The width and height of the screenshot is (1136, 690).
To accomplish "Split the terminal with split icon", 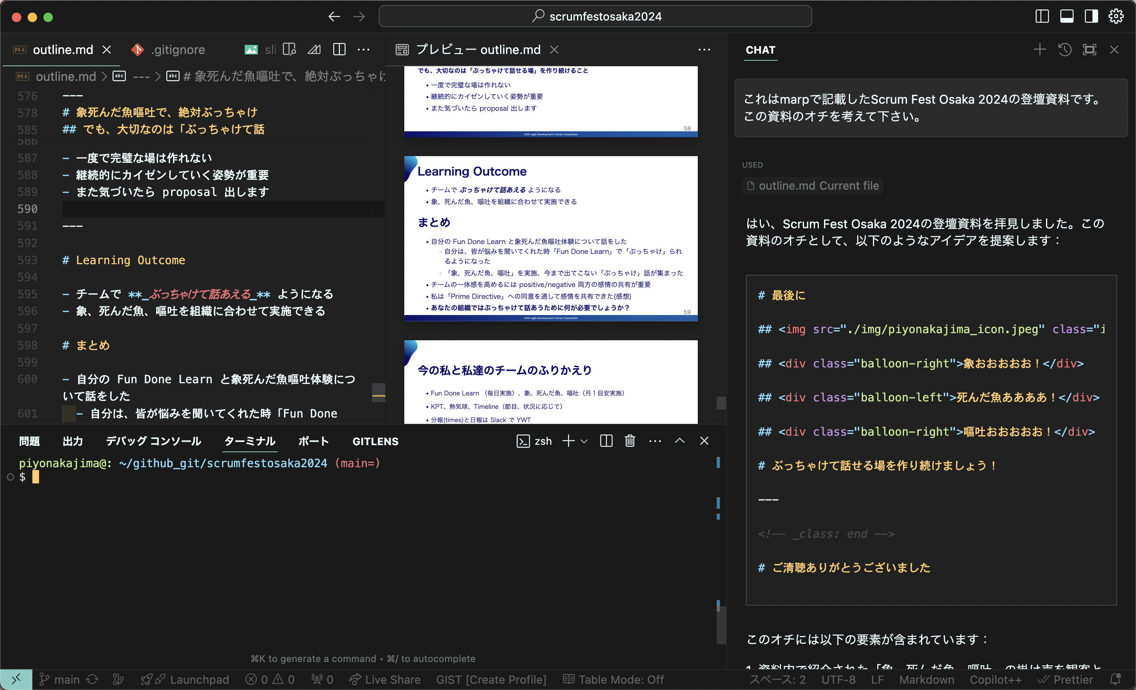I will click(606, 441).
